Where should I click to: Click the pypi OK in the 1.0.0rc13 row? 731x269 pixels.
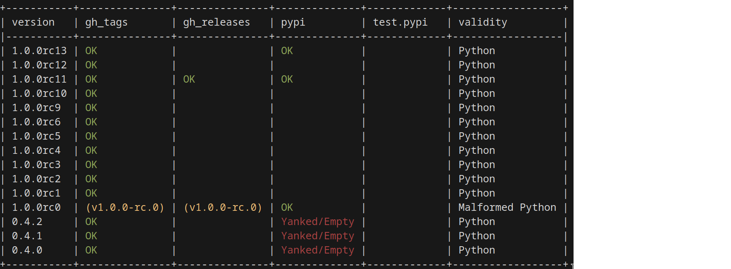(287, 51)
